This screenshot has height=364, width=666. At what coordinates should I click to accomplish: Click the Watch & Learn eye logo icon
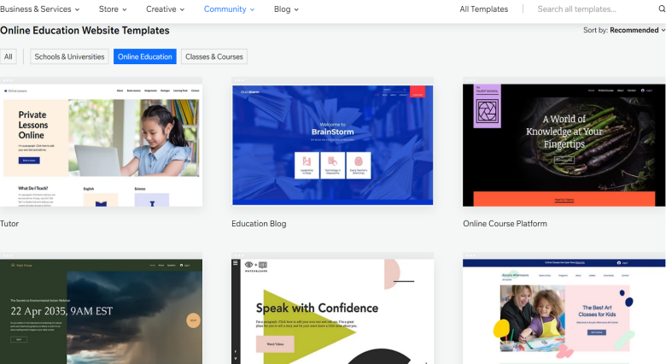point(249,265)
